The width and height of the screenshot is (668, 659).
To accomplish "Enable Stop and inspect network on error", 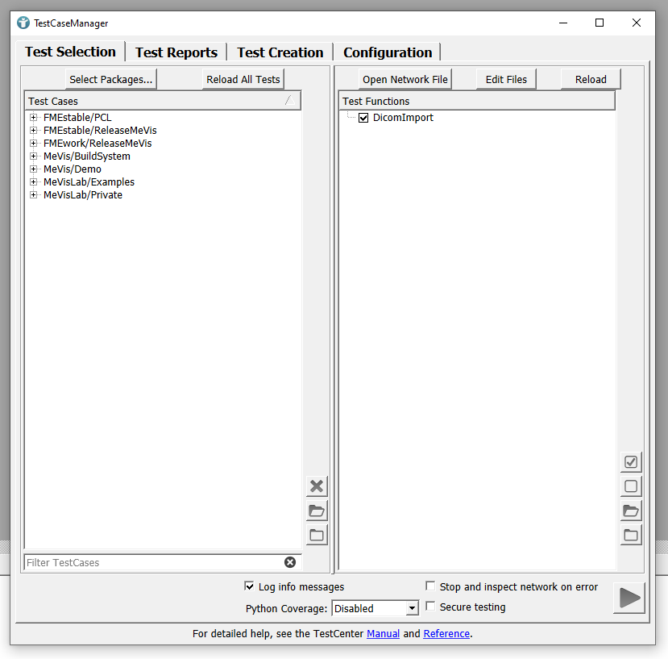I will click(x=430, y=586).
